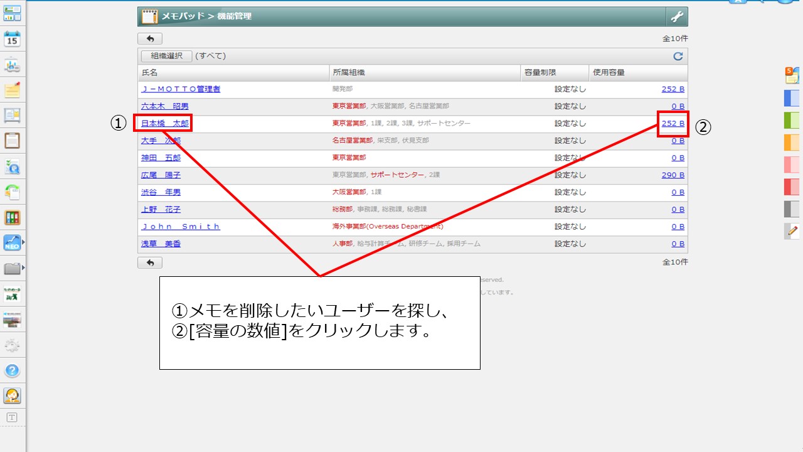Click the back arrow button above the table
Image resolution: width=803 pixels, height=452 pixels.
pos(150,39)
